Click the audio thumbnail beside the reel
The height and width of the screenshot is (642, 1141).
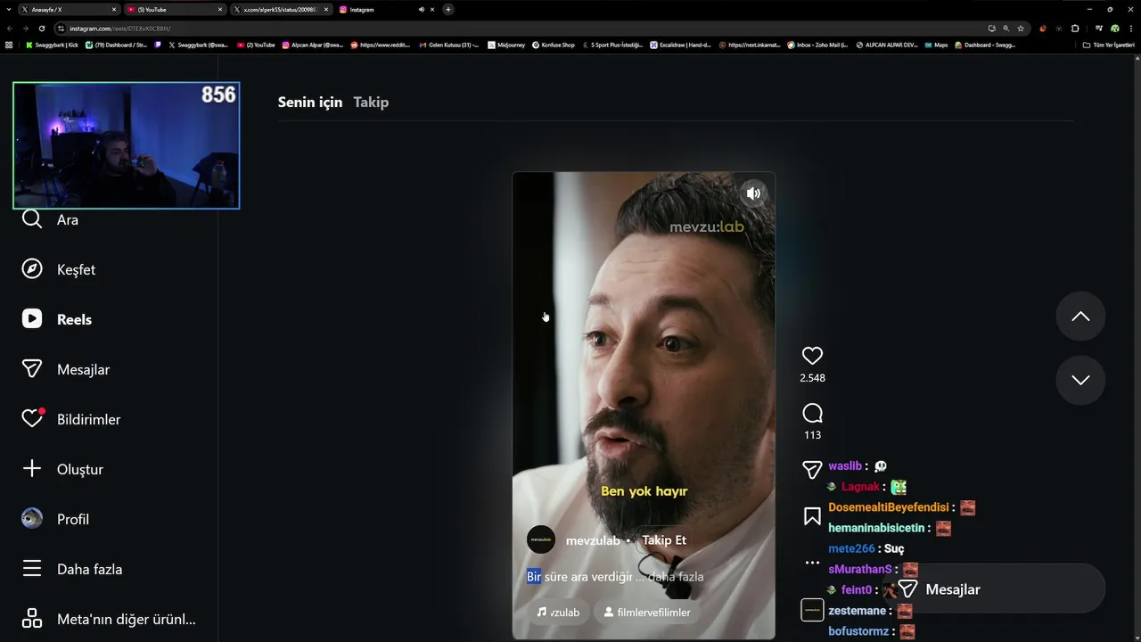pyautogui.click(x=812, y=610)
